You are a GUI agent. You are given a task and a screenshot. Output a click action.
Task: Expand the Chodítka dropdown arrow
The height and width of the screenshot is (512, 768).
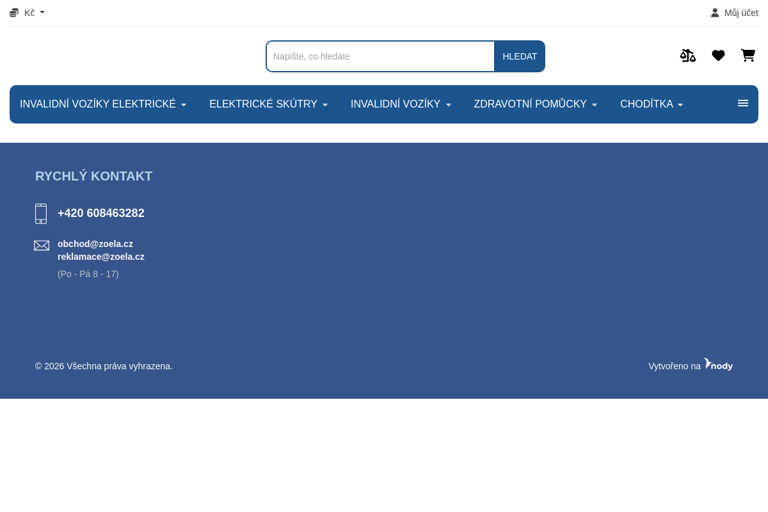point(680,105)
